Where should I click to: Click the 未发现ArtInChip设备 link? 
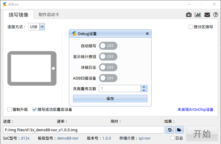(195, 109)
